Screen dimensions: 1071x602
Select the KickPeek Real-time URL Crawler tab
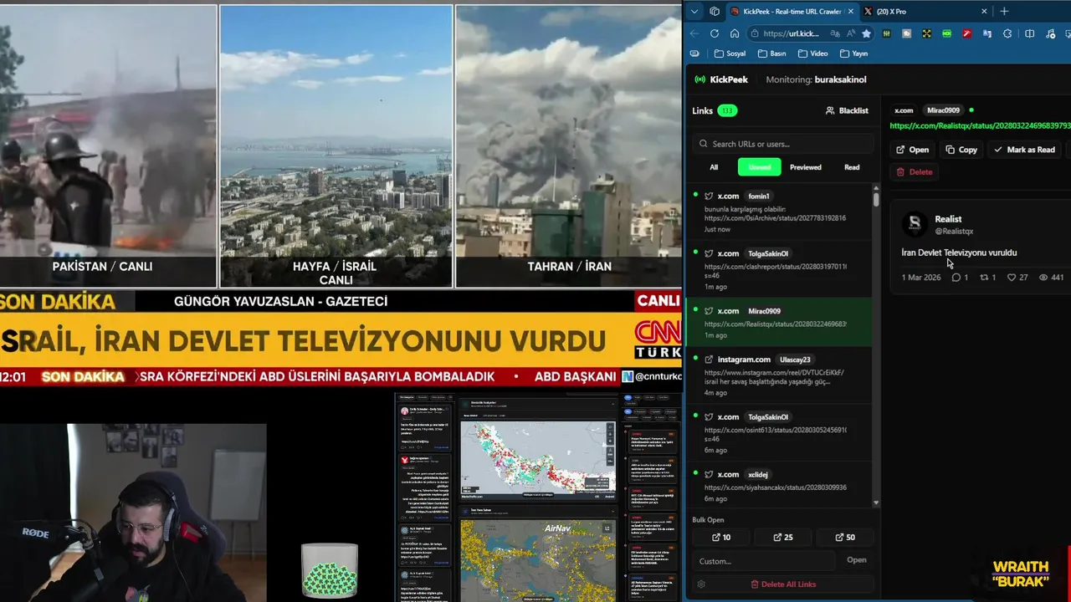(x=792, y=11)
